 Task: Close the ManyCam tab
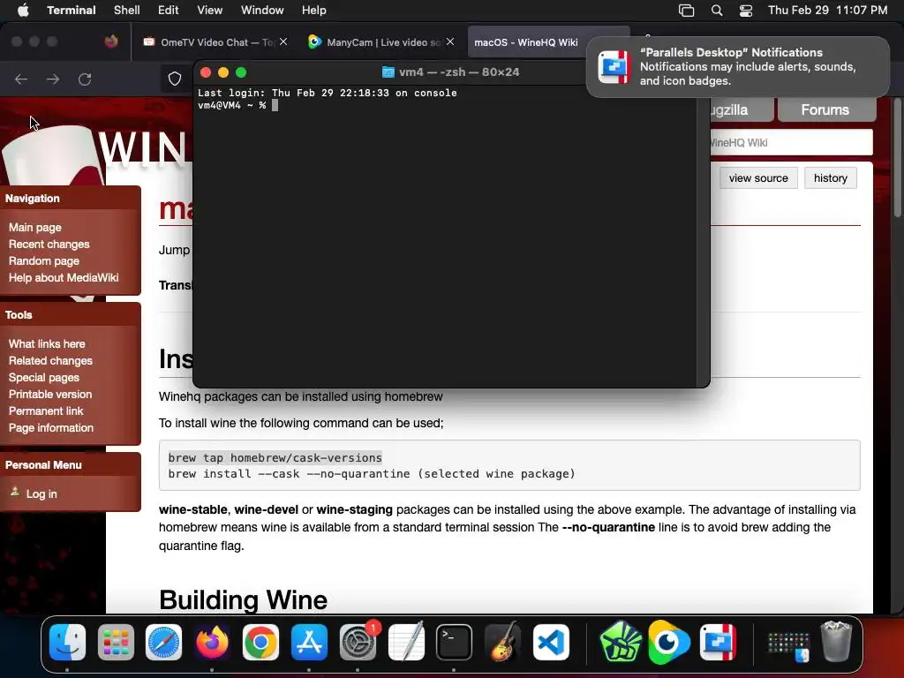[x=450, y=41]
